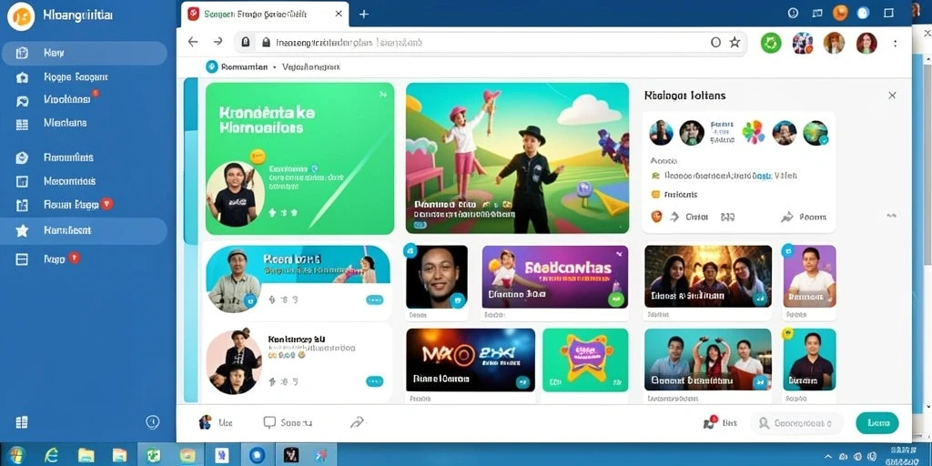Open the person on the purple background thumbnail
The image size is (932, 466).
(x=809, y=277)
